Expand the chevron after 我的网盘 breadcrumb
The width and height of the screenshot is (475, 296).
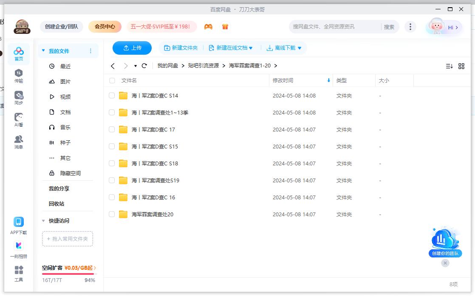click(x=183, y=66)
